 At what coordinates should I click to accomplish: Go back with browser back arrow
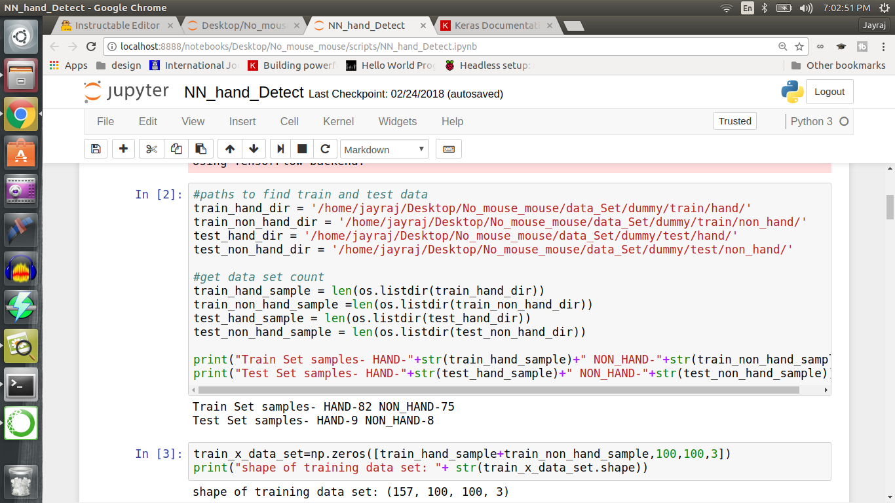coord(54,47)
